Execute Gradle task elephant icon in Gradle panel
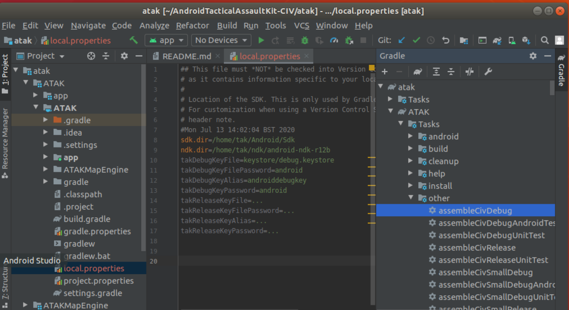 [417, 72]
